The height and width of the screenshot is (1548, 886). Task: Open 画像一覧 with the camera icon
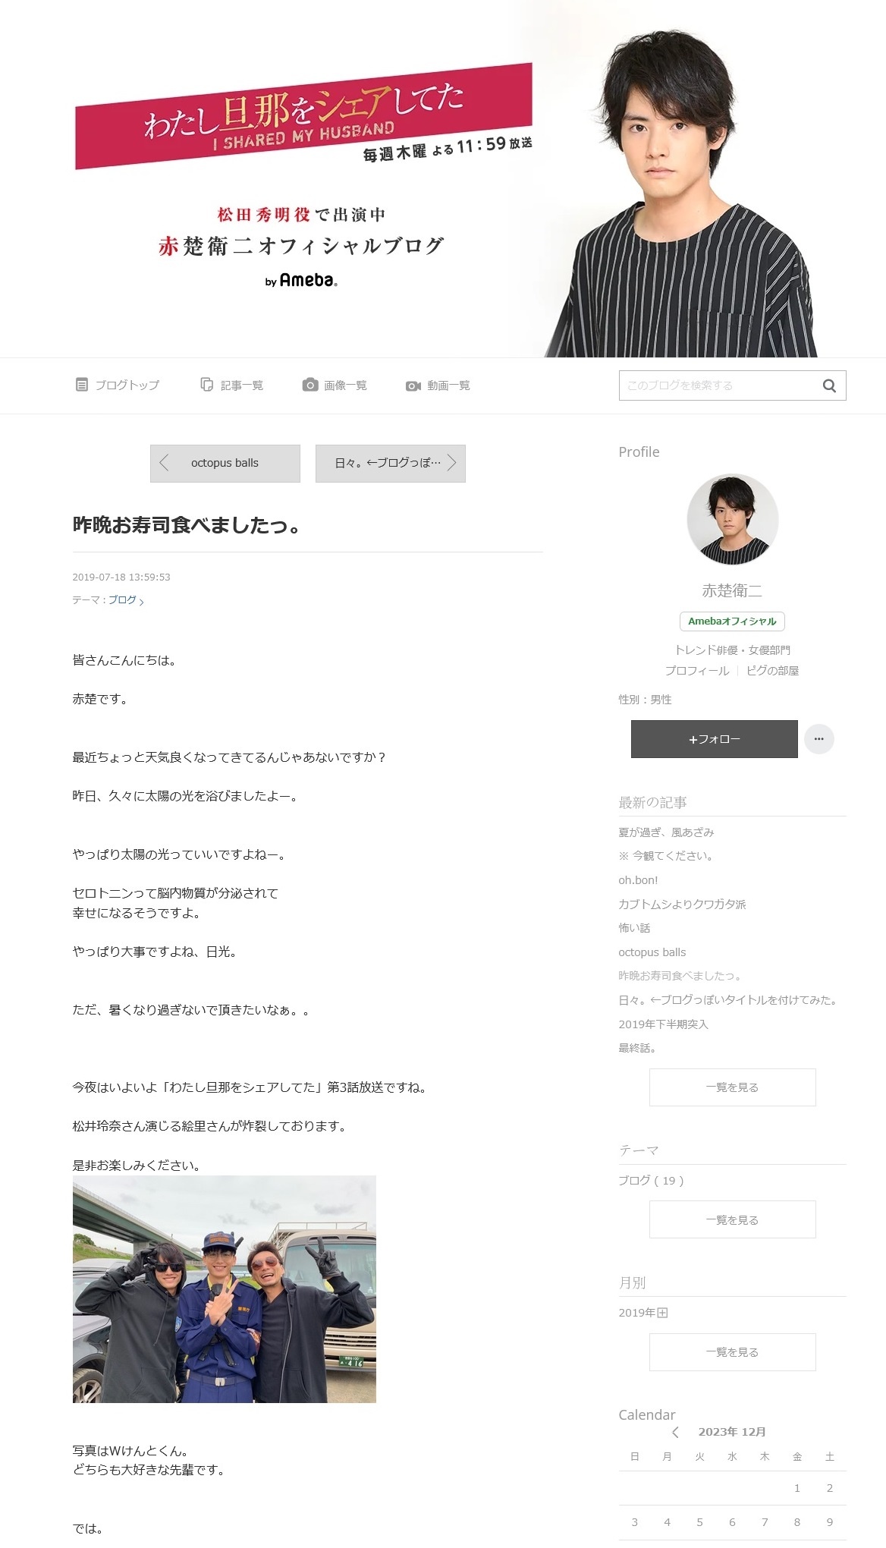(x=335, y=385)
